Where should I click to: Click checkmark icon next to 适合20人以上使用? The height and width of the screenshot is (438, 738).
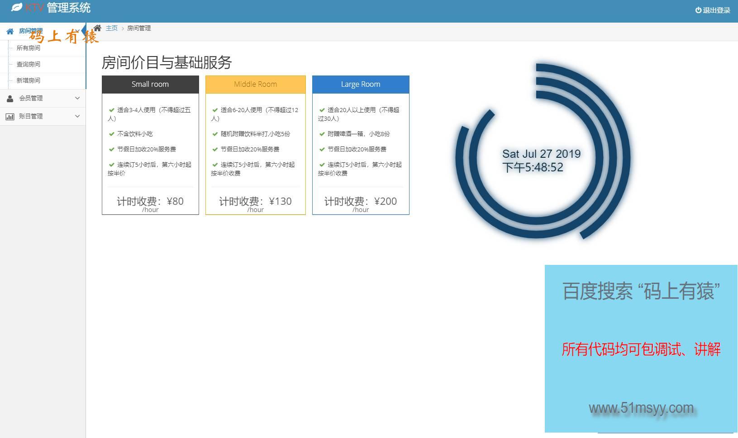pos(322,110)
